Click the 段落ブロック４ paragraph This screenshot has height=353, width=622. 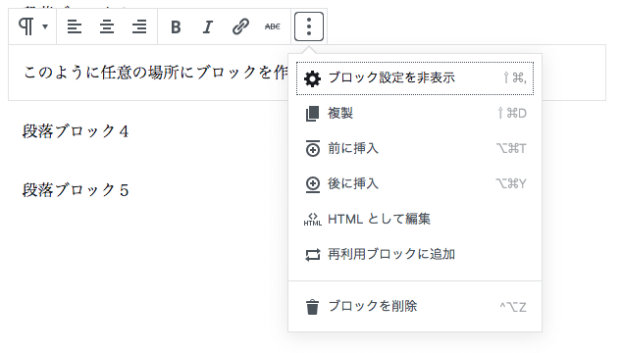[x=76, y=131]
